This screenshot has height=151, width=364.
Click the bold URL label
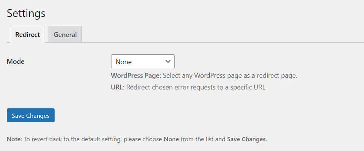point(117,88)
